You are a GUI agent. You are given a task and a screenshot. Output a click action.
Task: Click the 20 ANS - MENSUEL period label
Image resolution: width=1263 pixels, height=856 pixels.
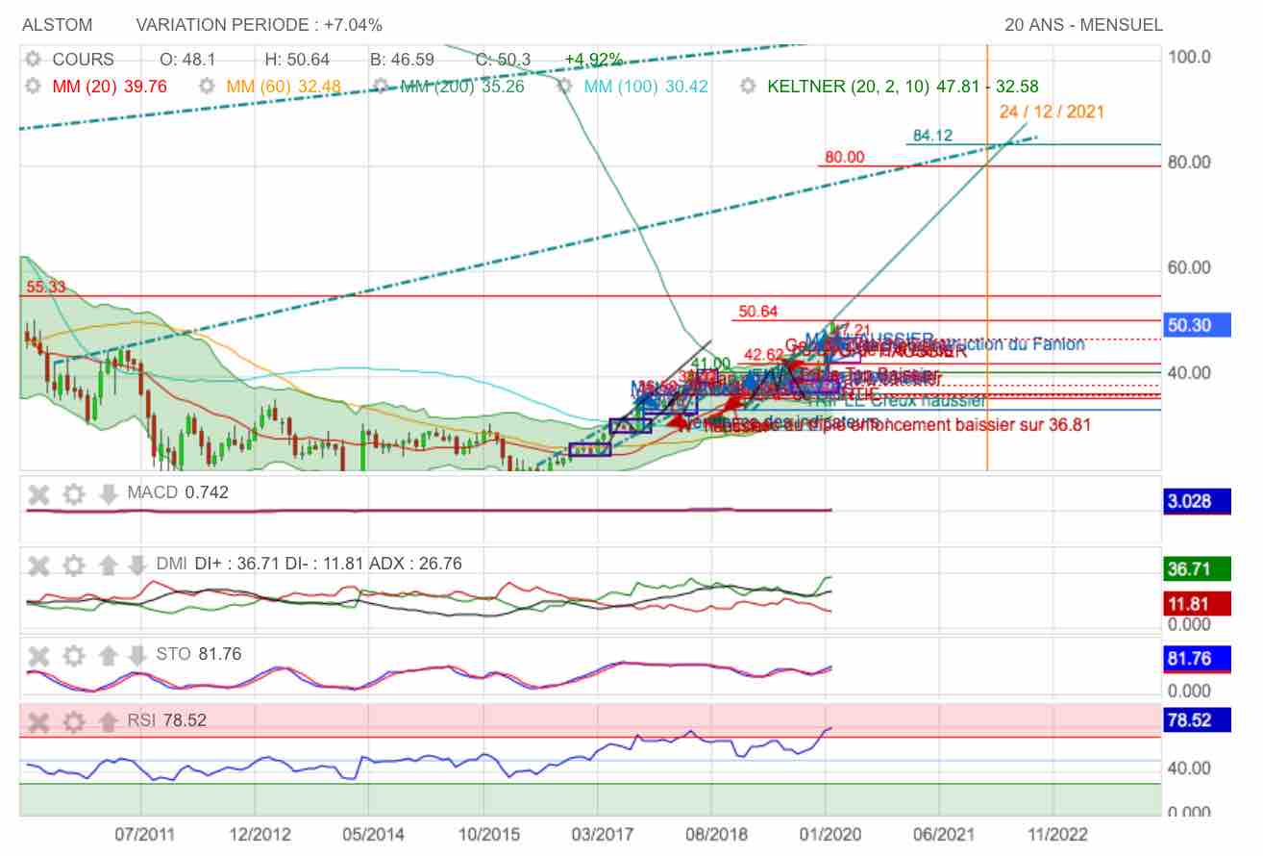point(1083,25)
